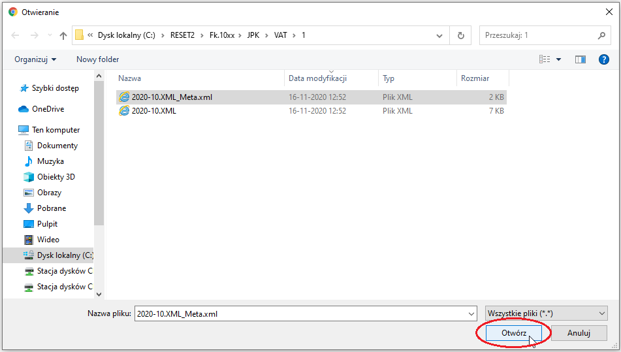Open the blue Help icon
Viewport: 621px width, 352px height.
click(x=603, y=59)
